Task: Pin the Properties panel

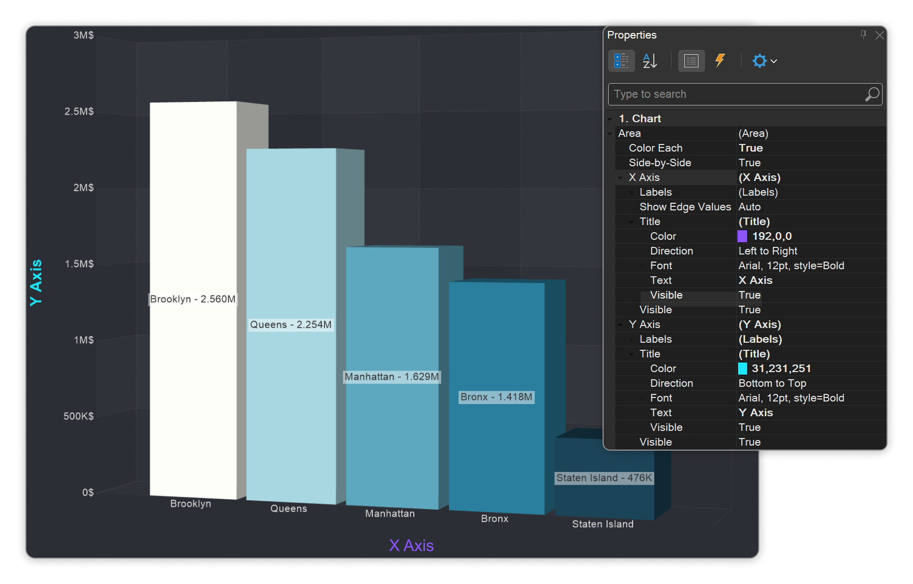Action: 863,34
